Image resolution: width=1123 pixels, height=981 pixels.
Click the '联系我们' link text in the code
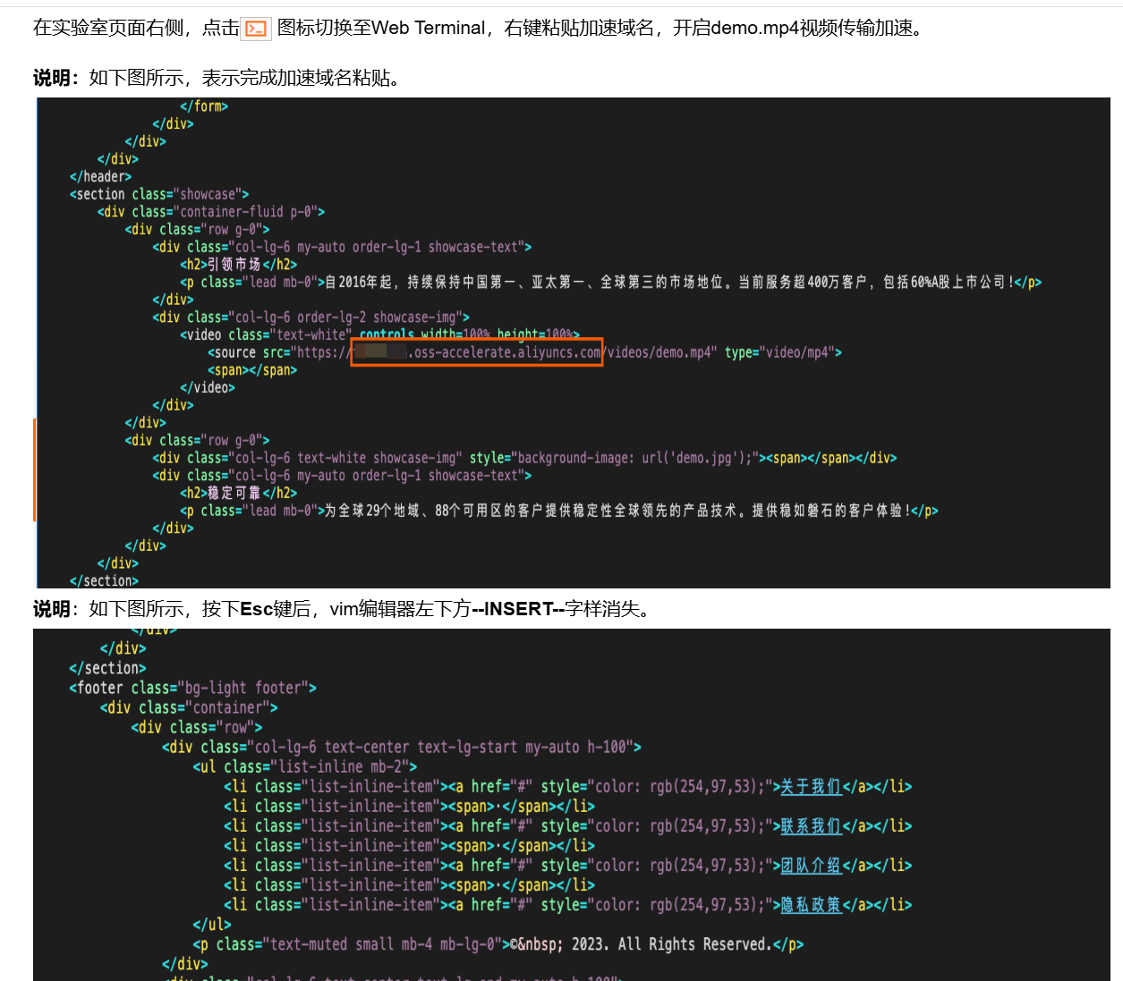click(x=811, y=825)
